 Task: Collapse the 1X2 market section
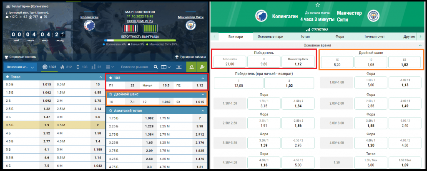point(203,78)
